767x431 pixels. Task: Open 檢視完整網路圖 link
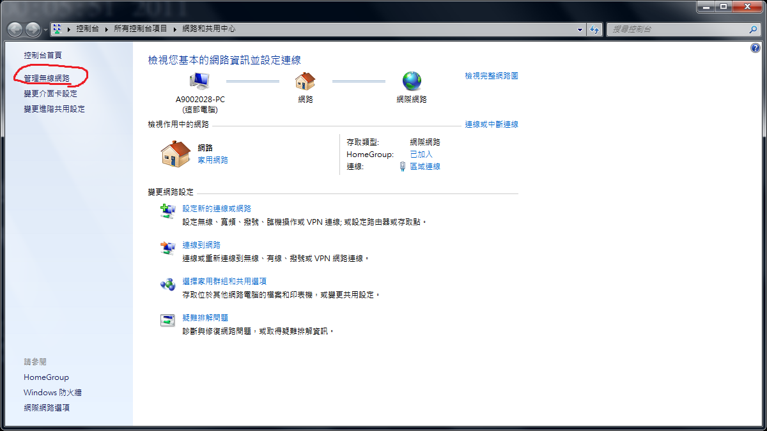click(x=492, y=75)
